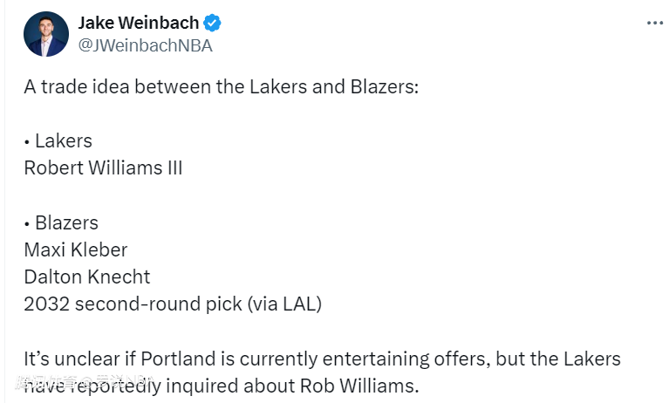This screenshot has height=403, width=669.
Task: Open Jake Weinbach's profile picture
Action: [x=46, y=34]
